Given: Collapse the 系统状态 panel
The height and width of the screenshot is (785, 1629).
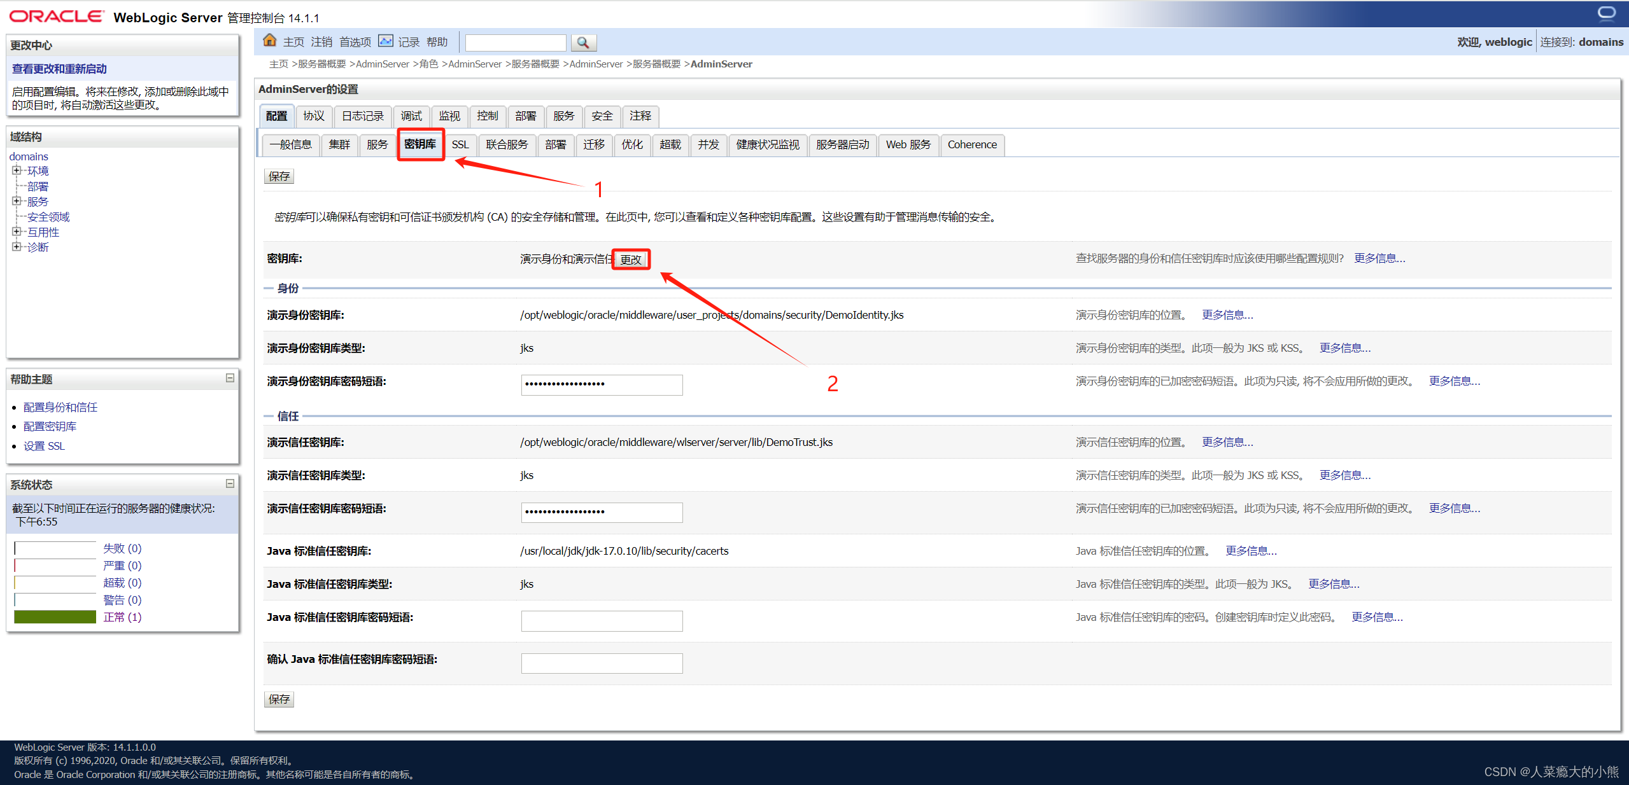Looking at the screenshot, I should [230, 483].
